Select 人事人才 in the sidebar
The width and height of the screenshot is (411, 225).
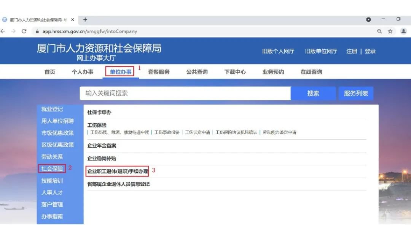tap(52, 193)
